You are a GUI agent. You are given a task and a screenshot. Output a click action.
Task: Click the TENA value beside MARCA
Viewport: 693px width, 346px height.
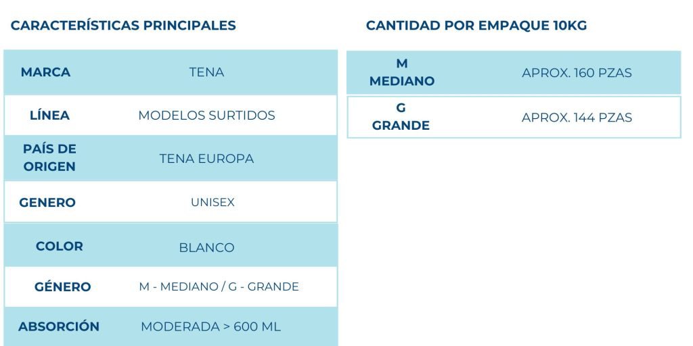point(206,72)
